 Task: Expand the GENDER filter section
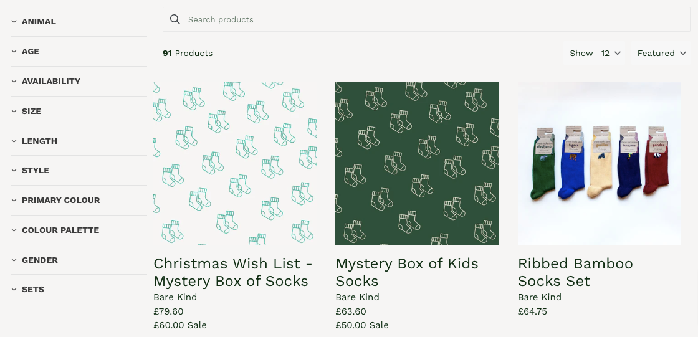(x=39, y=260)
